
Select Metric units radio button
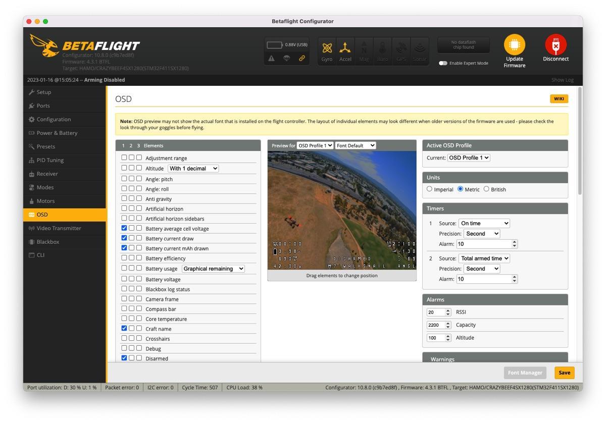click(460, 189)
